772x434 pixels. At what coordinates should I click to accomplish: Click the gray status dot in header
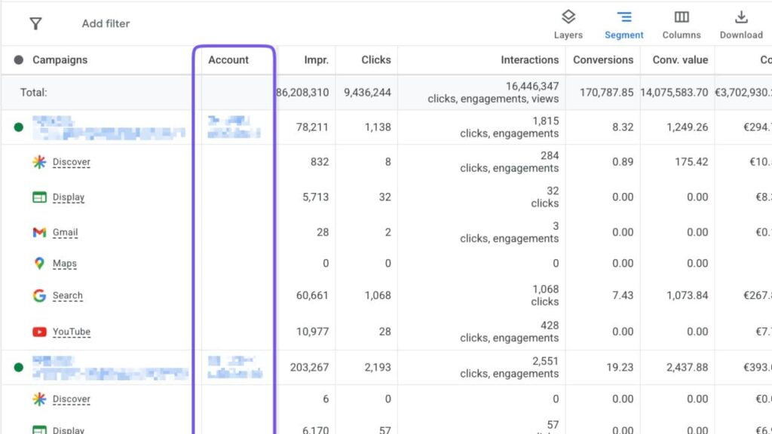coord(19,60)
